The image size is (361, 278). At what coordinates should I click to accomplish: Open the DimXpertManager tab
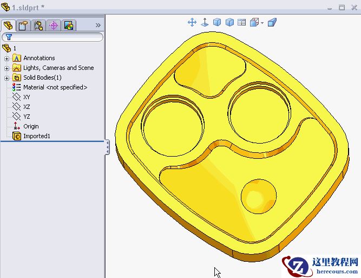pos(53,25)
